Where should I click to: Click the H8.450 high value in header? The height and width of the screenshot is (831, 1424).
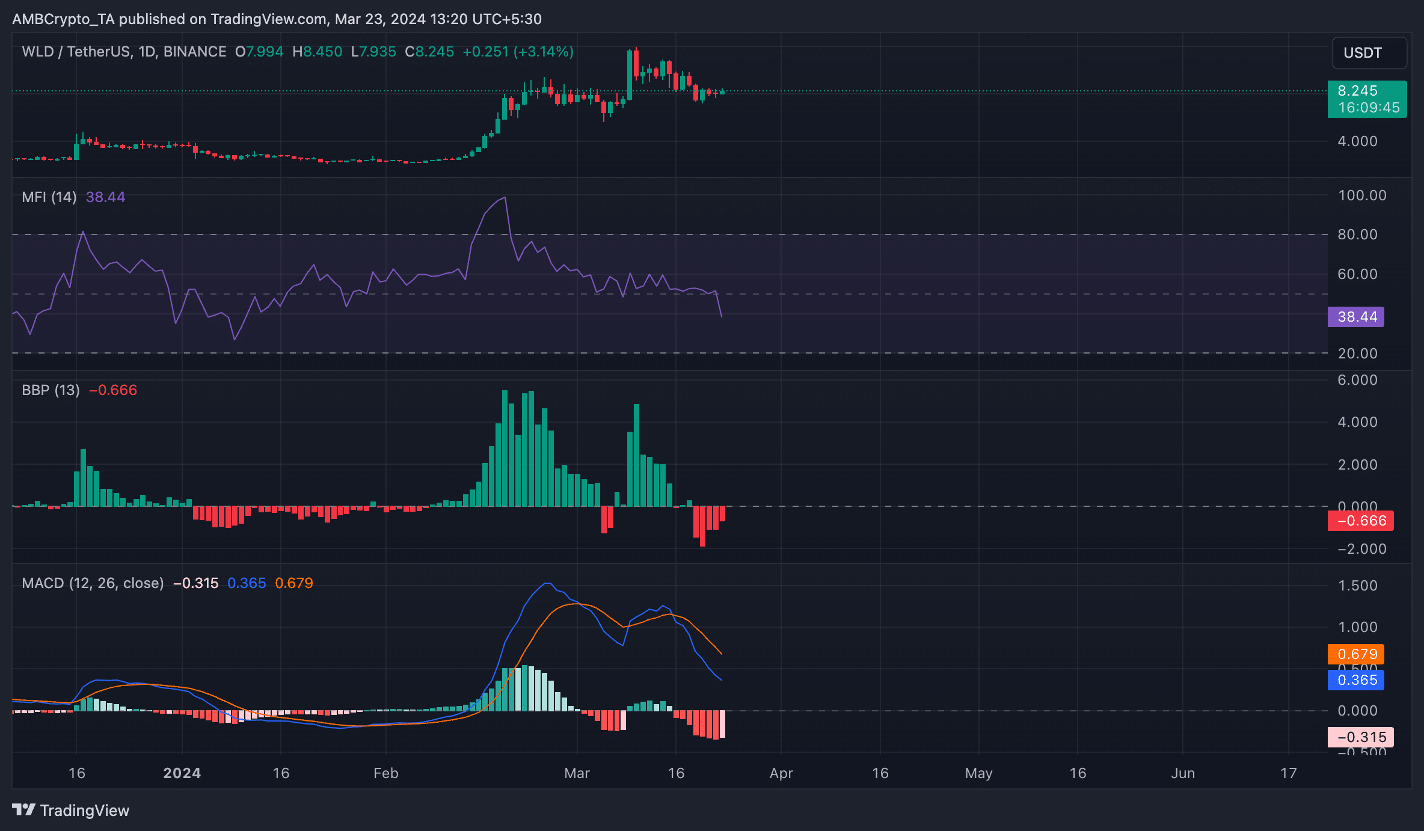point(318,52)
